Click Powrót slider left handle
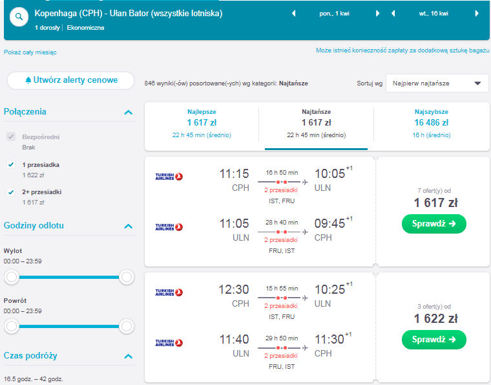The height and width of the screenshot is (385, 491). (12, 326)
